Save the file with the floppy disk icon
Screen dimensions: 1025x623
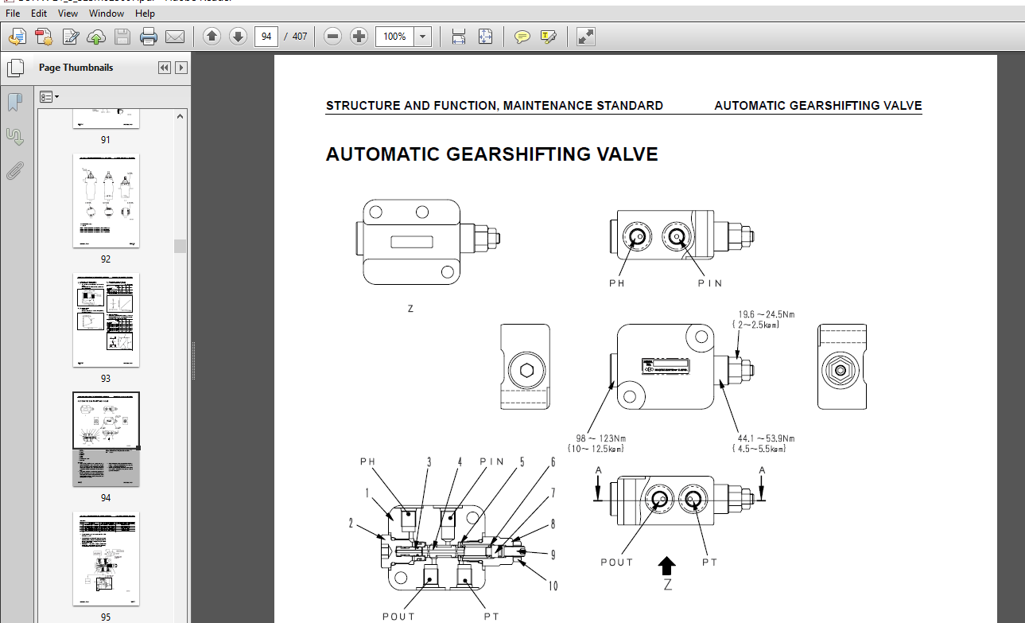pos(122,37)
